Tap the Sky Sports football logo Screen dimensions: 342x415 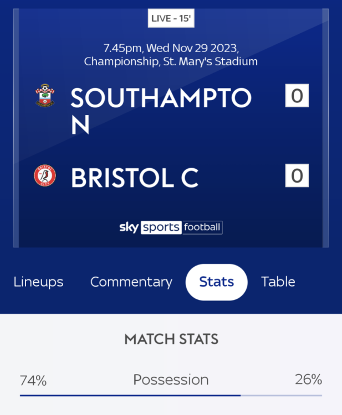pos(171,227)
